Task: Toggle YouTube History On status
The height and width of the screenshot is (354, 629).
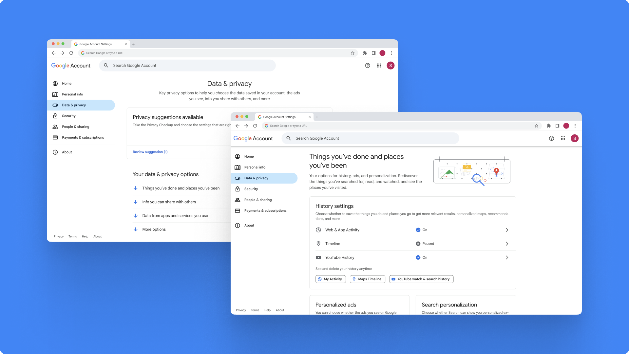Action: [421, 258]
